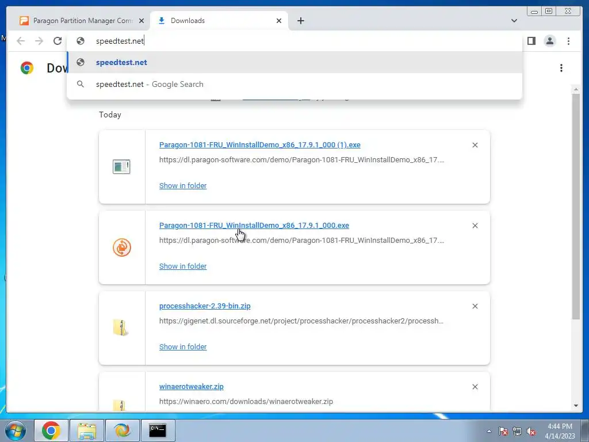Show Paragon (1).exe in folder
The image size is (589, 442).
point(183,186)
